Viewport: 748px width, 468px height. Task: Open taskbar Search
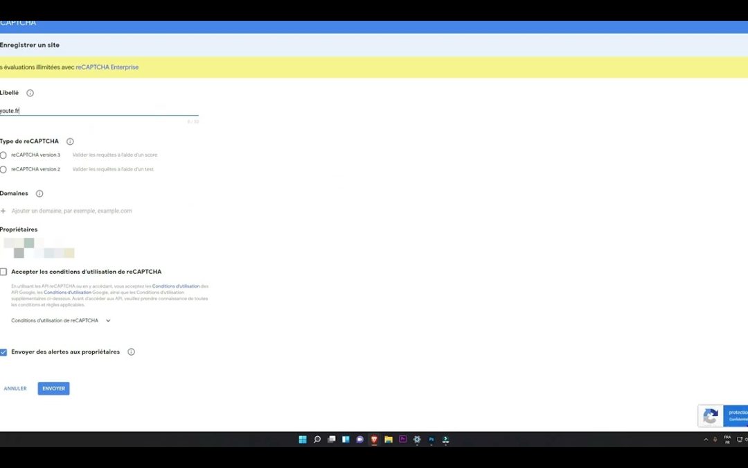click(317, 440)
